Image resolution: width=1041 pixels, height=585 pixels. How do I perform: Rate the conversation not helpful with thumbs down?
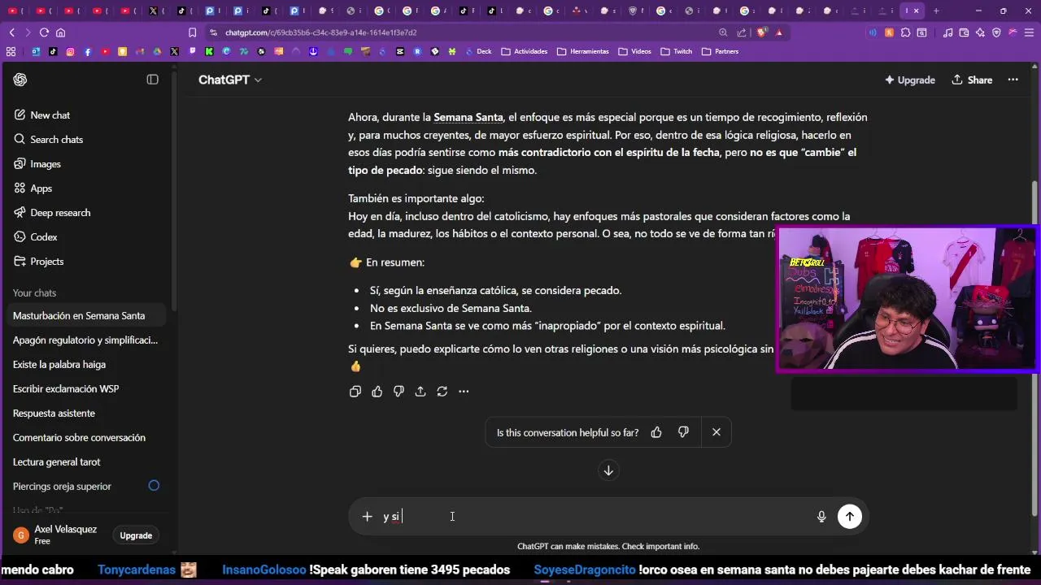683,433
